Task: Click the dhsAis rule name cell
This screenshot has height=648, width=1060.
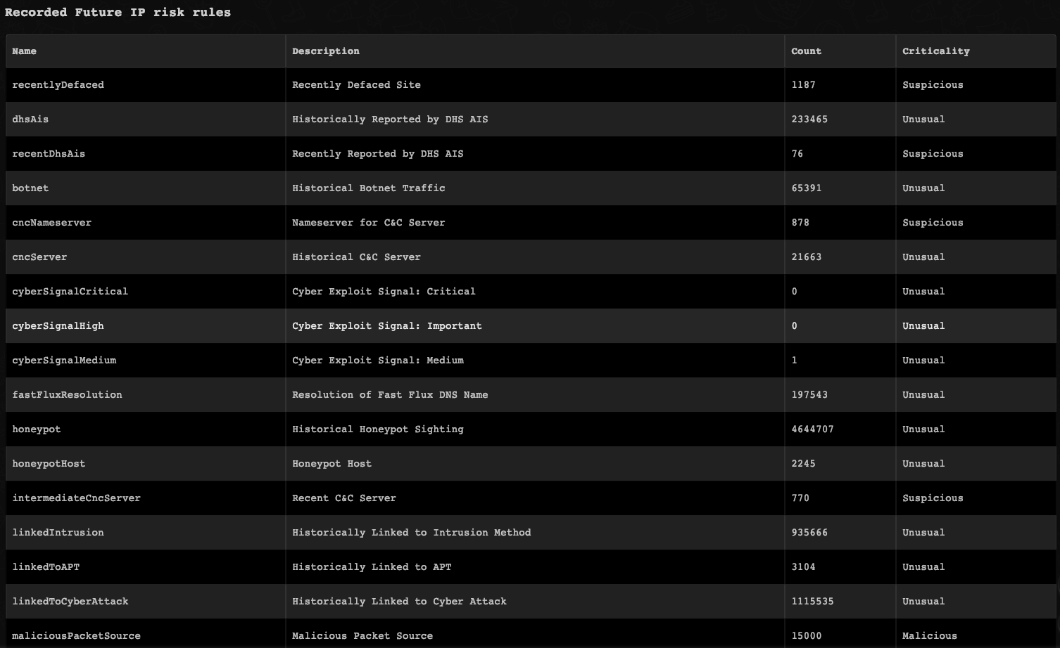Action: pos(30,119)
